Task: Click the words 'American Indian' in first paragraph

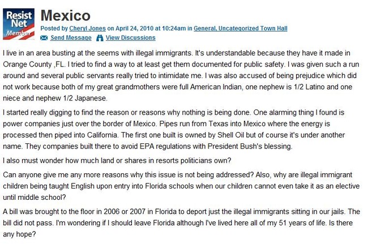Action: click(216, 87)
